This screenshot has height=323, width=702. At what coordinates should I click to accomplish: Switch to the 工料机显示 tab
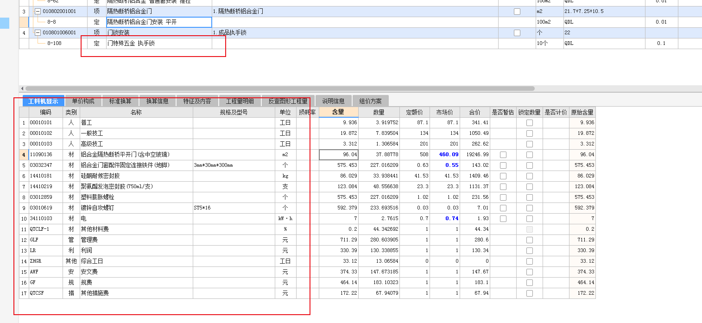coord(44,101)
